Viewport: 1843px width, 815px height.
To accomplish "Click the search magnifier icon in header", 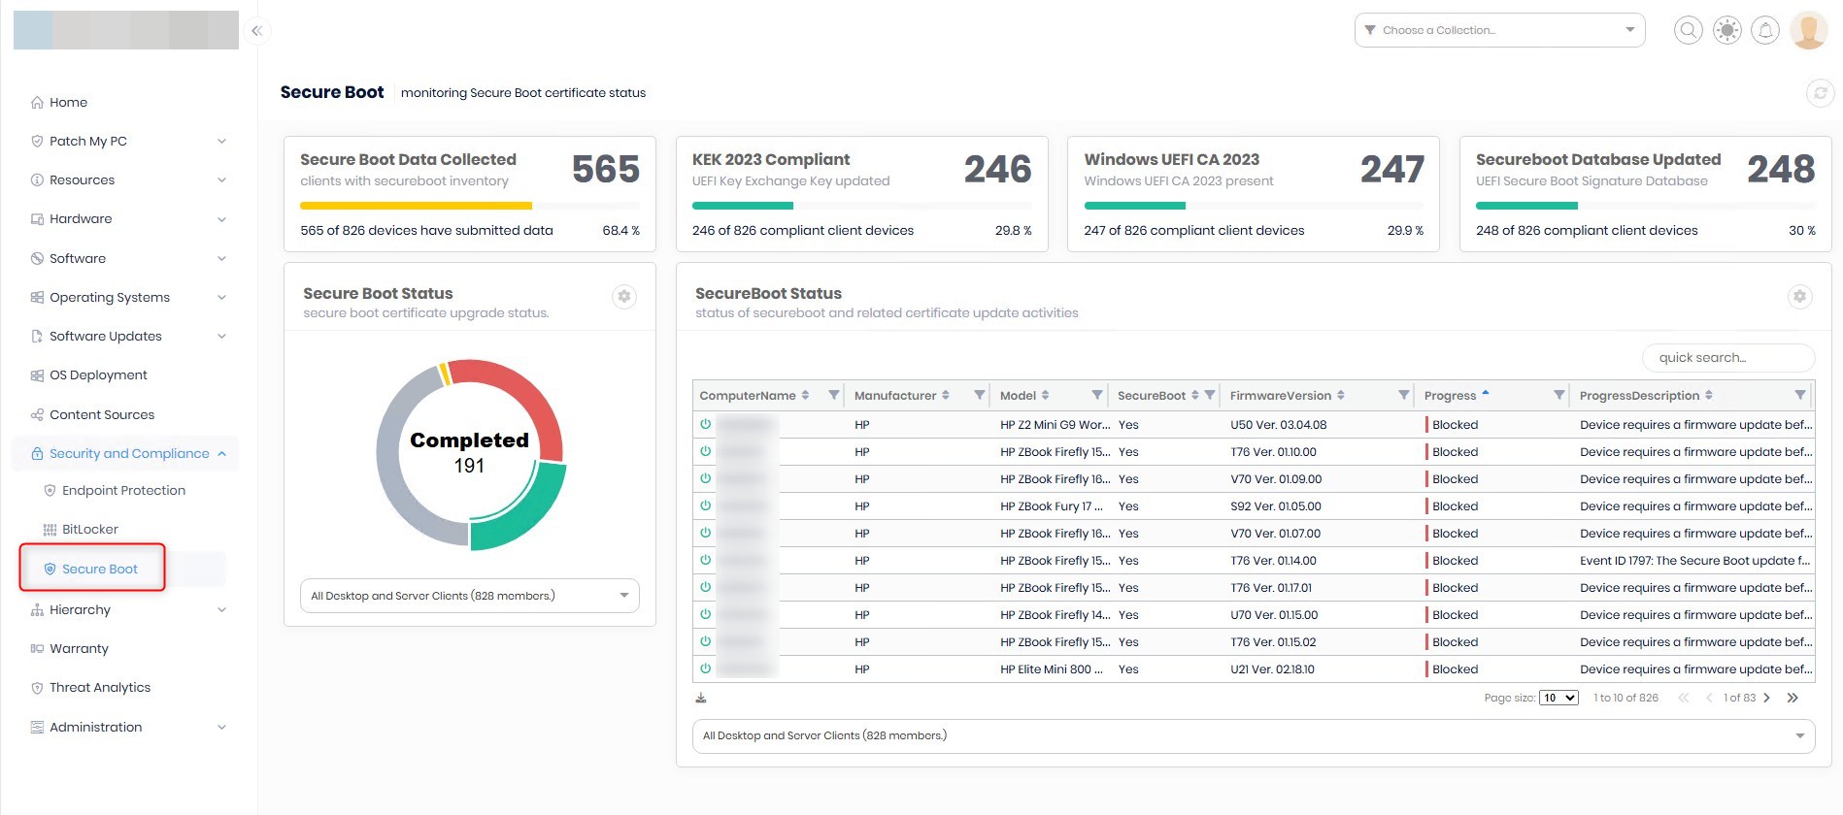I will point(1689,30).
